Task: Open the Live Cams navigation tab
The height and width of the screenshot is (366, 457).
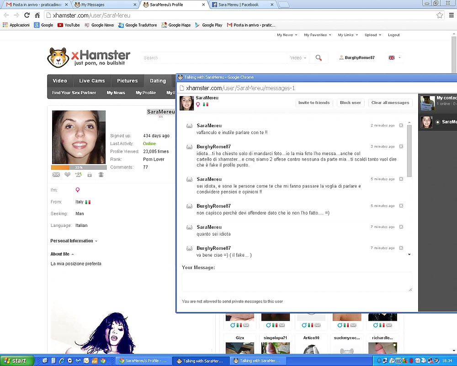Action: [x=92, y=81]
